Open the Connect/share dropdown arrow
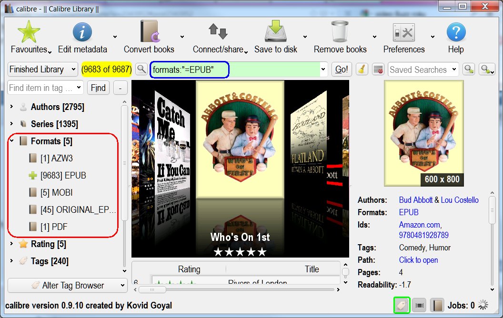 (246, 51)
